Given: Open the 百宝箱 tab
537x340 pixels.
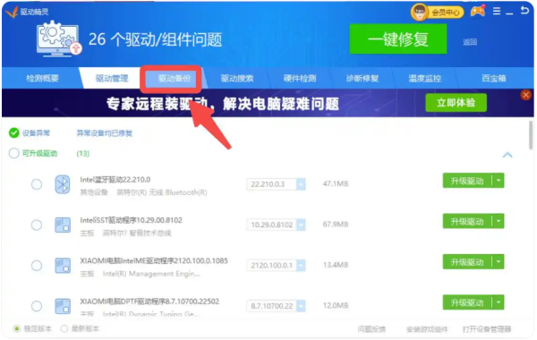Looking at the screenshot, I should pyautogui.click(x=493, y=79).
